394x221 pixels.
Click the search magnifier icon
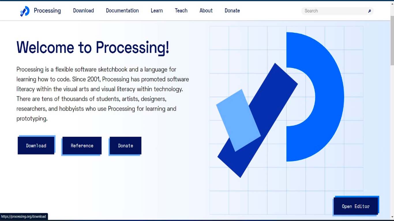click(369, 11)
